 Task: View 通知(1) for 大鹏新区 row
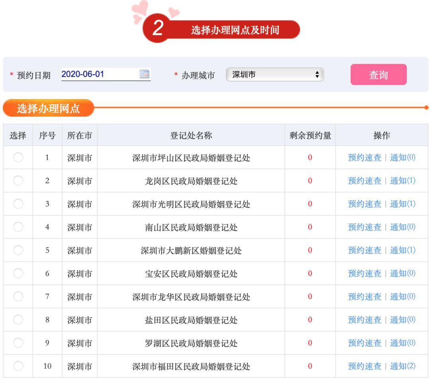tap(403, 250)
